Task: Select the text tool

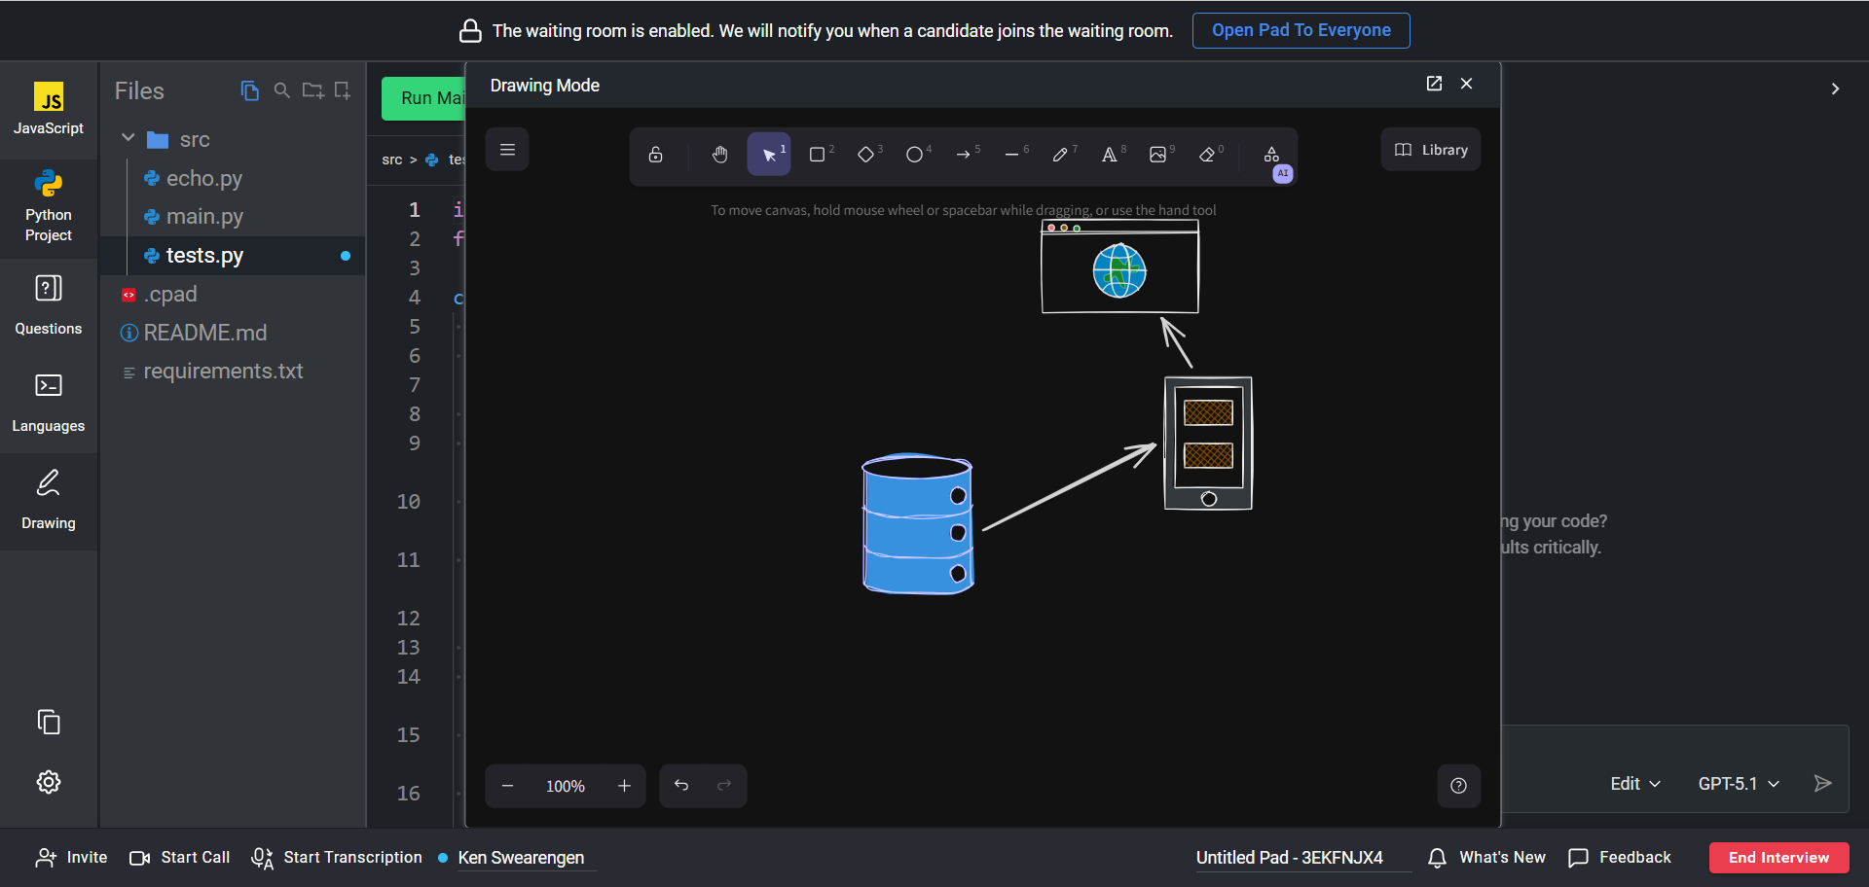Action: click(x=1109, y=155)
